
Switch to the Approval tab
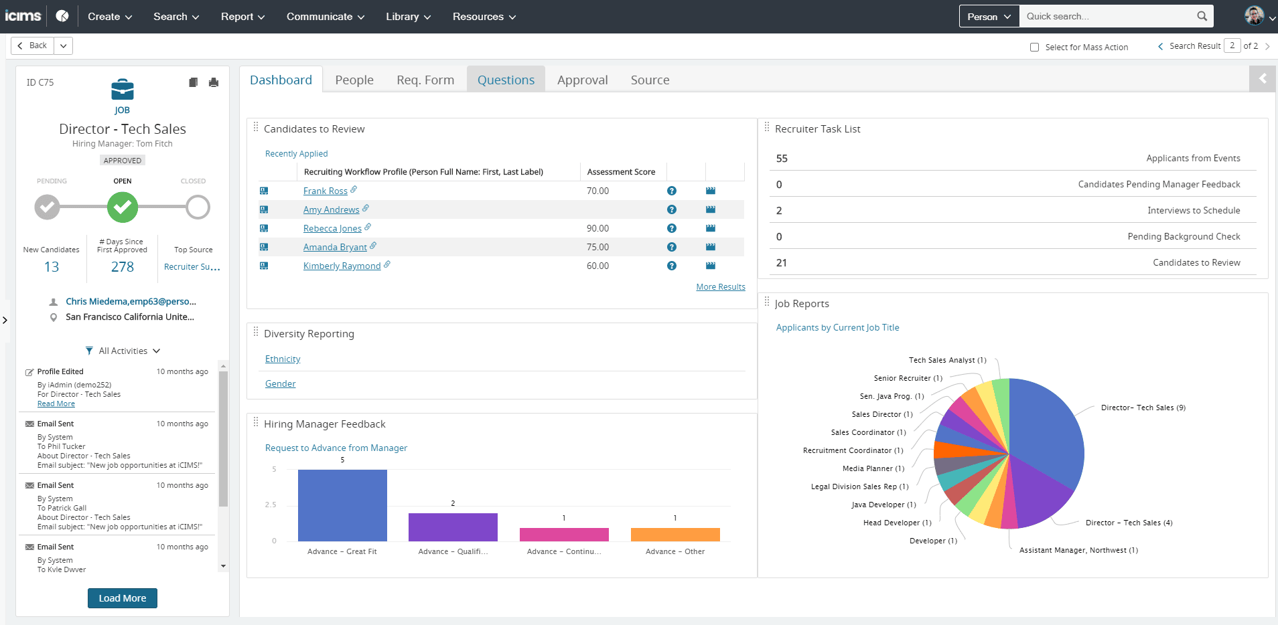[x=581, y=79]
